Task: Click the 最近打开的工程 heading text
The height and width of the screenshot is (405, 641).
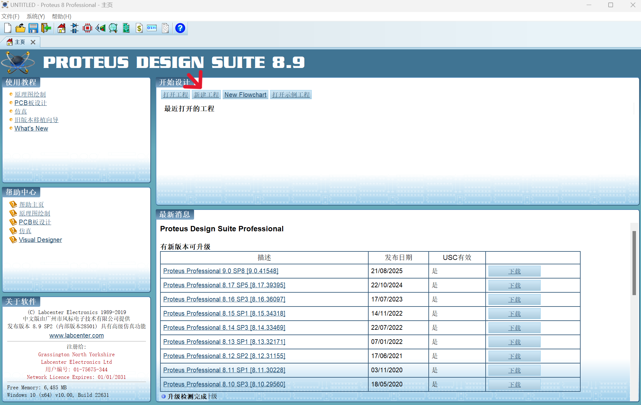Action: pos(189,109)
